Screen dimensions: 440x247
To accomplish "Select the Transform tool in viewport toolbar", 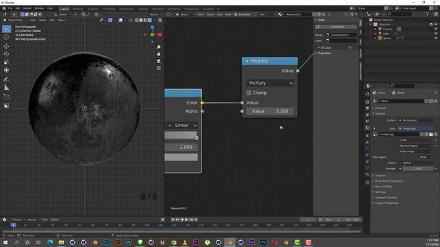I will (6, 70).
